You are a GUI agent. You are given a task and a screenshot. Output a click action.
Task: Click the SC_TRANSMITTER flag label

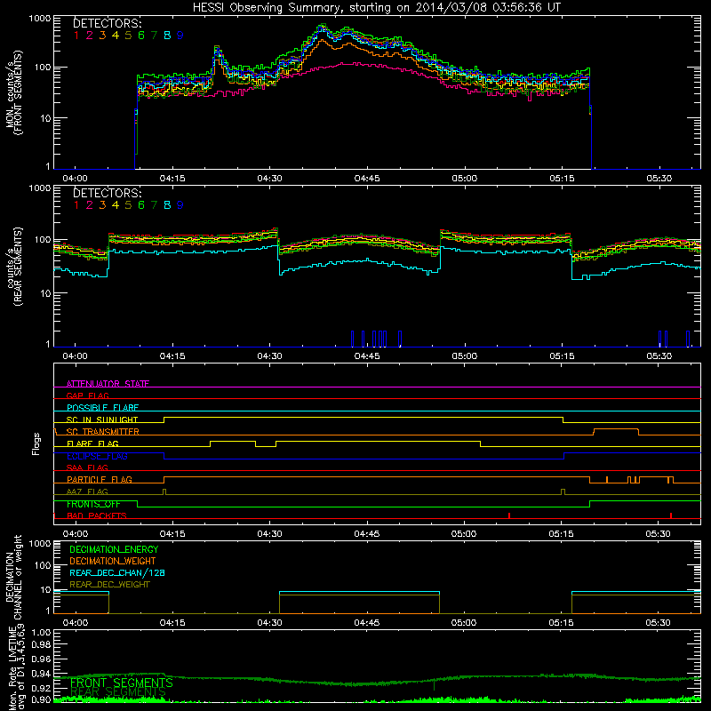102,432
